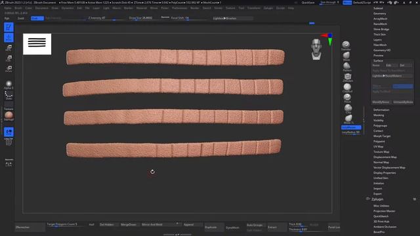The width and height of the screenshot is (420, 236).
Task: Click the rotating cursor icon on canvas
Action: click(x=152, y=172)
